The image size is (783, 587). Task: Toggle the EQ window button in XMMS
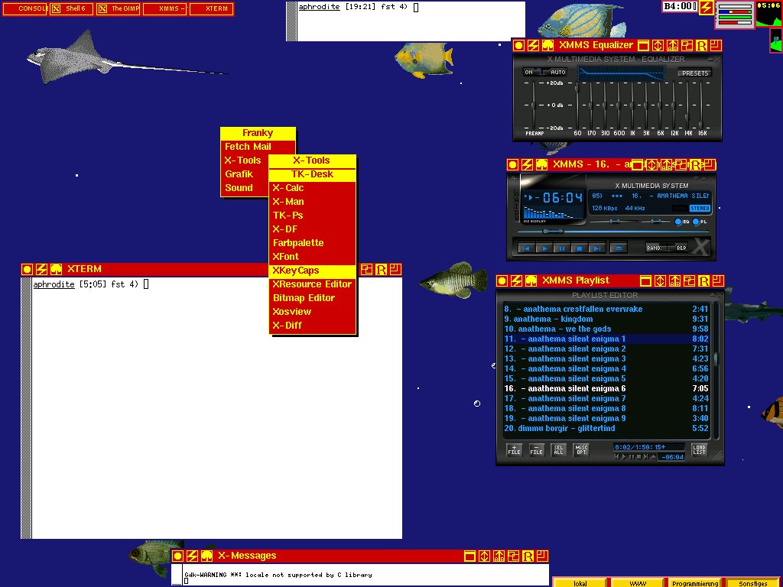(682, 222)
